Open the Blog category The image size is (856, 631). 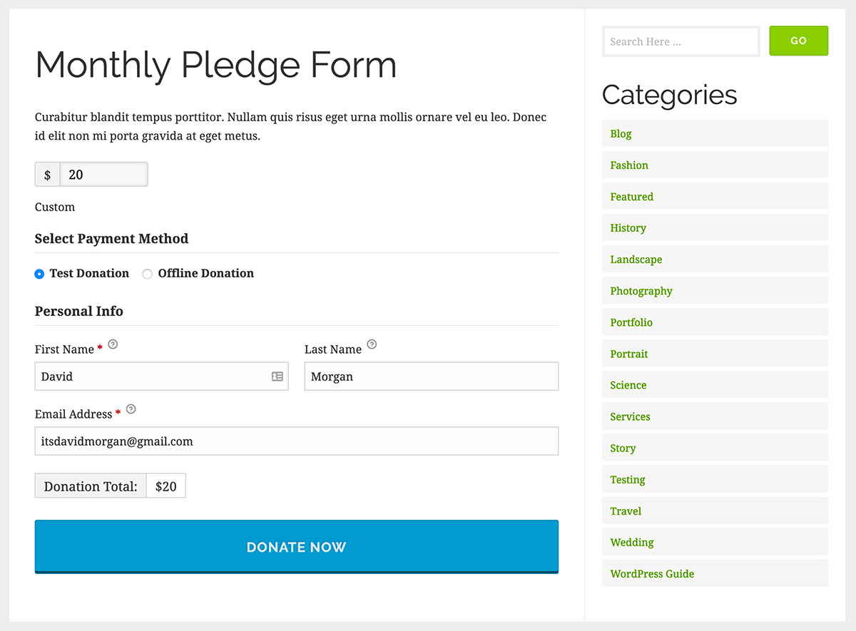pyautogui.click(x=621, y=134)
